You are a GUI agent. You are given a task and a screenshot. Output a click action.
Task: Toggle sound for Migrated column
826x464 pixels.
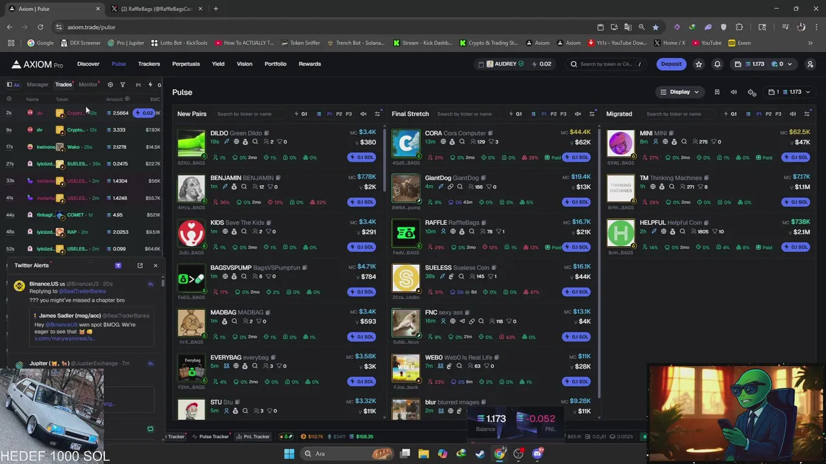pyautogui.click(x=792, y=114)
